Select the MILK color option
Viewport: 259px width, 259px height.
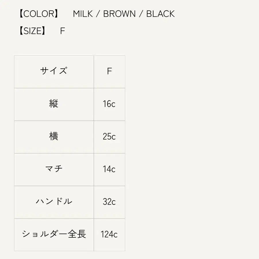pos(83,14)
